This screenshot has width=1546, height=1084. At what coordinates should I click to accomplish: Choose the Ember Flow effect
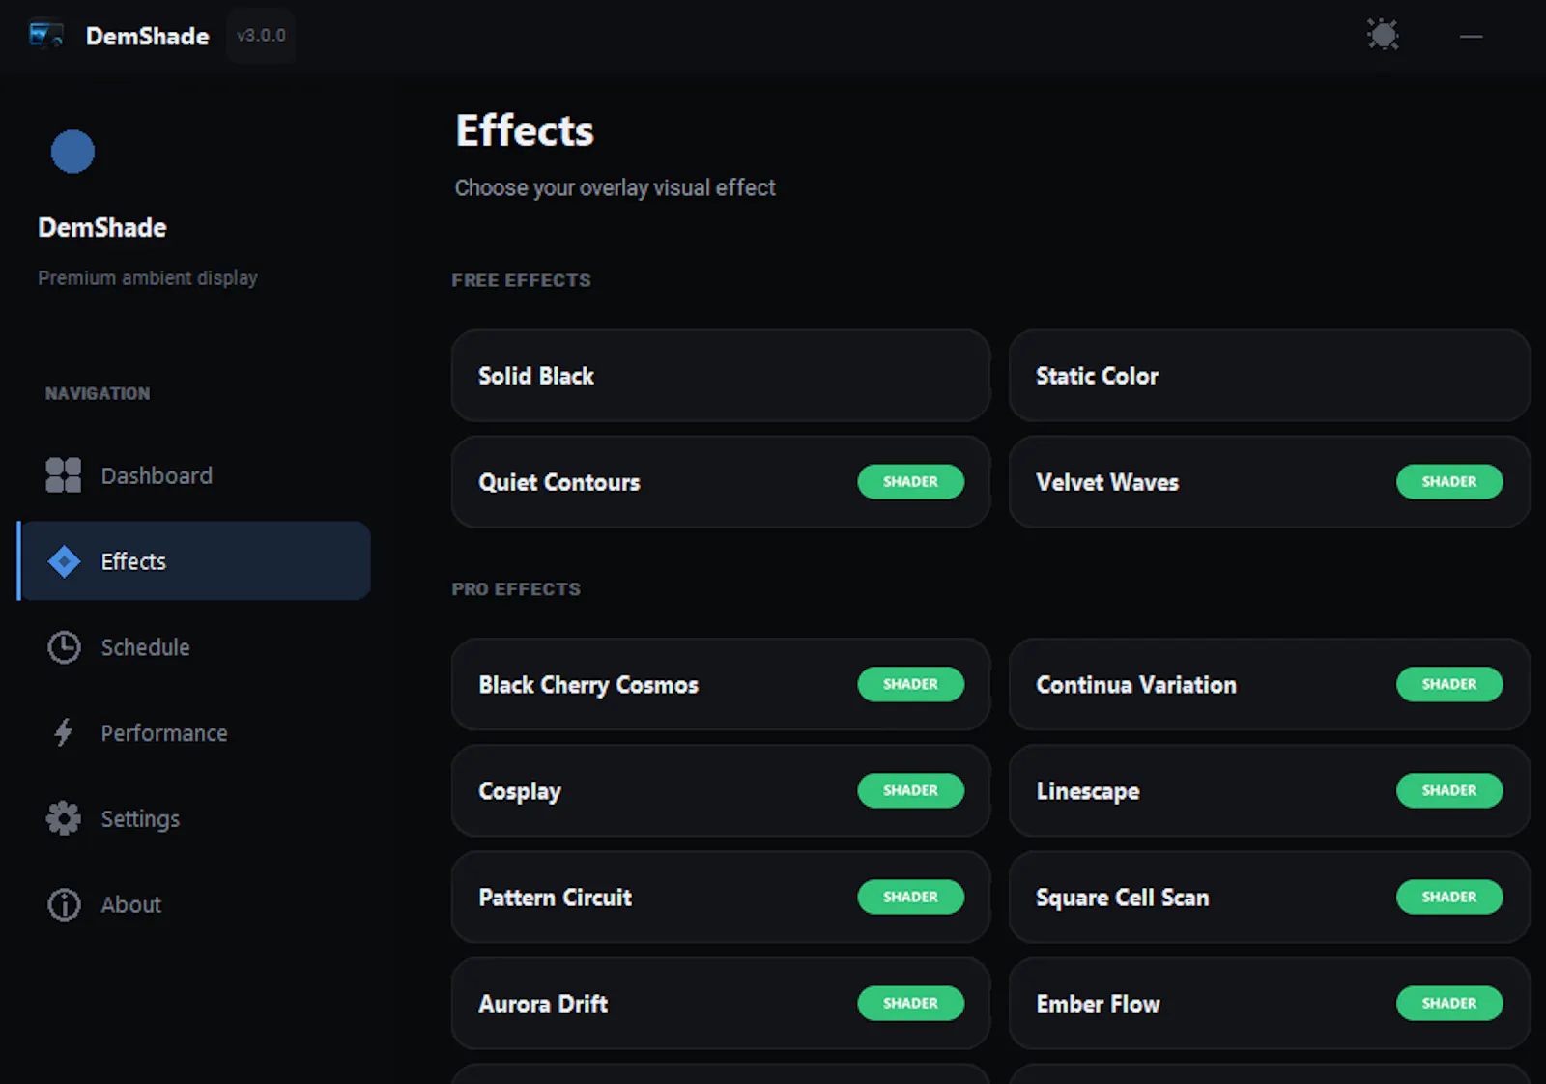(1269, 1004)
